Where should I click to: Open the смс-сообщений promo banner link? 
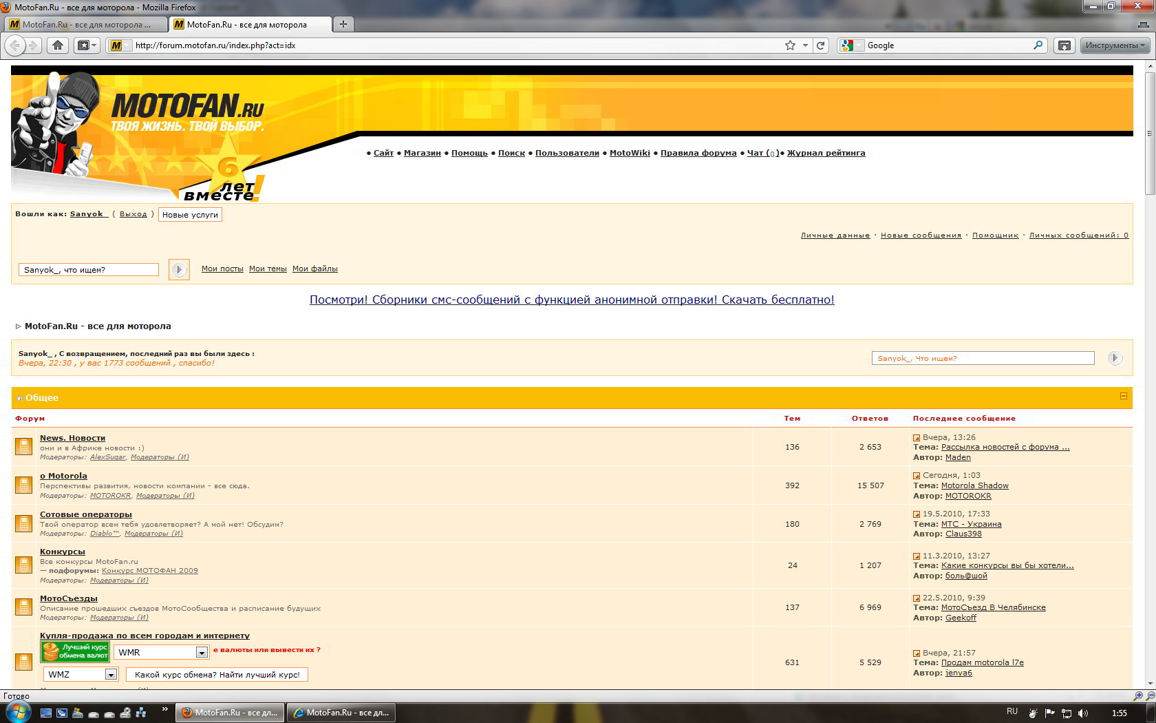click(x=572, y=300)
